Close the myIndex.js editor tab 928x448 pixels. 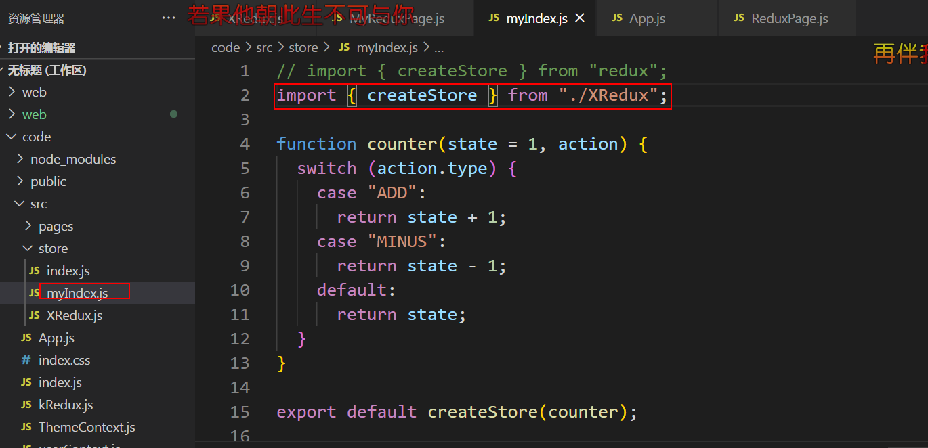(x=580, y=18)
